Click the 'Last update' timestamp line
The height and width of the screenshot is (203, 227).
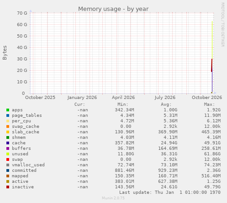point(170,192)
